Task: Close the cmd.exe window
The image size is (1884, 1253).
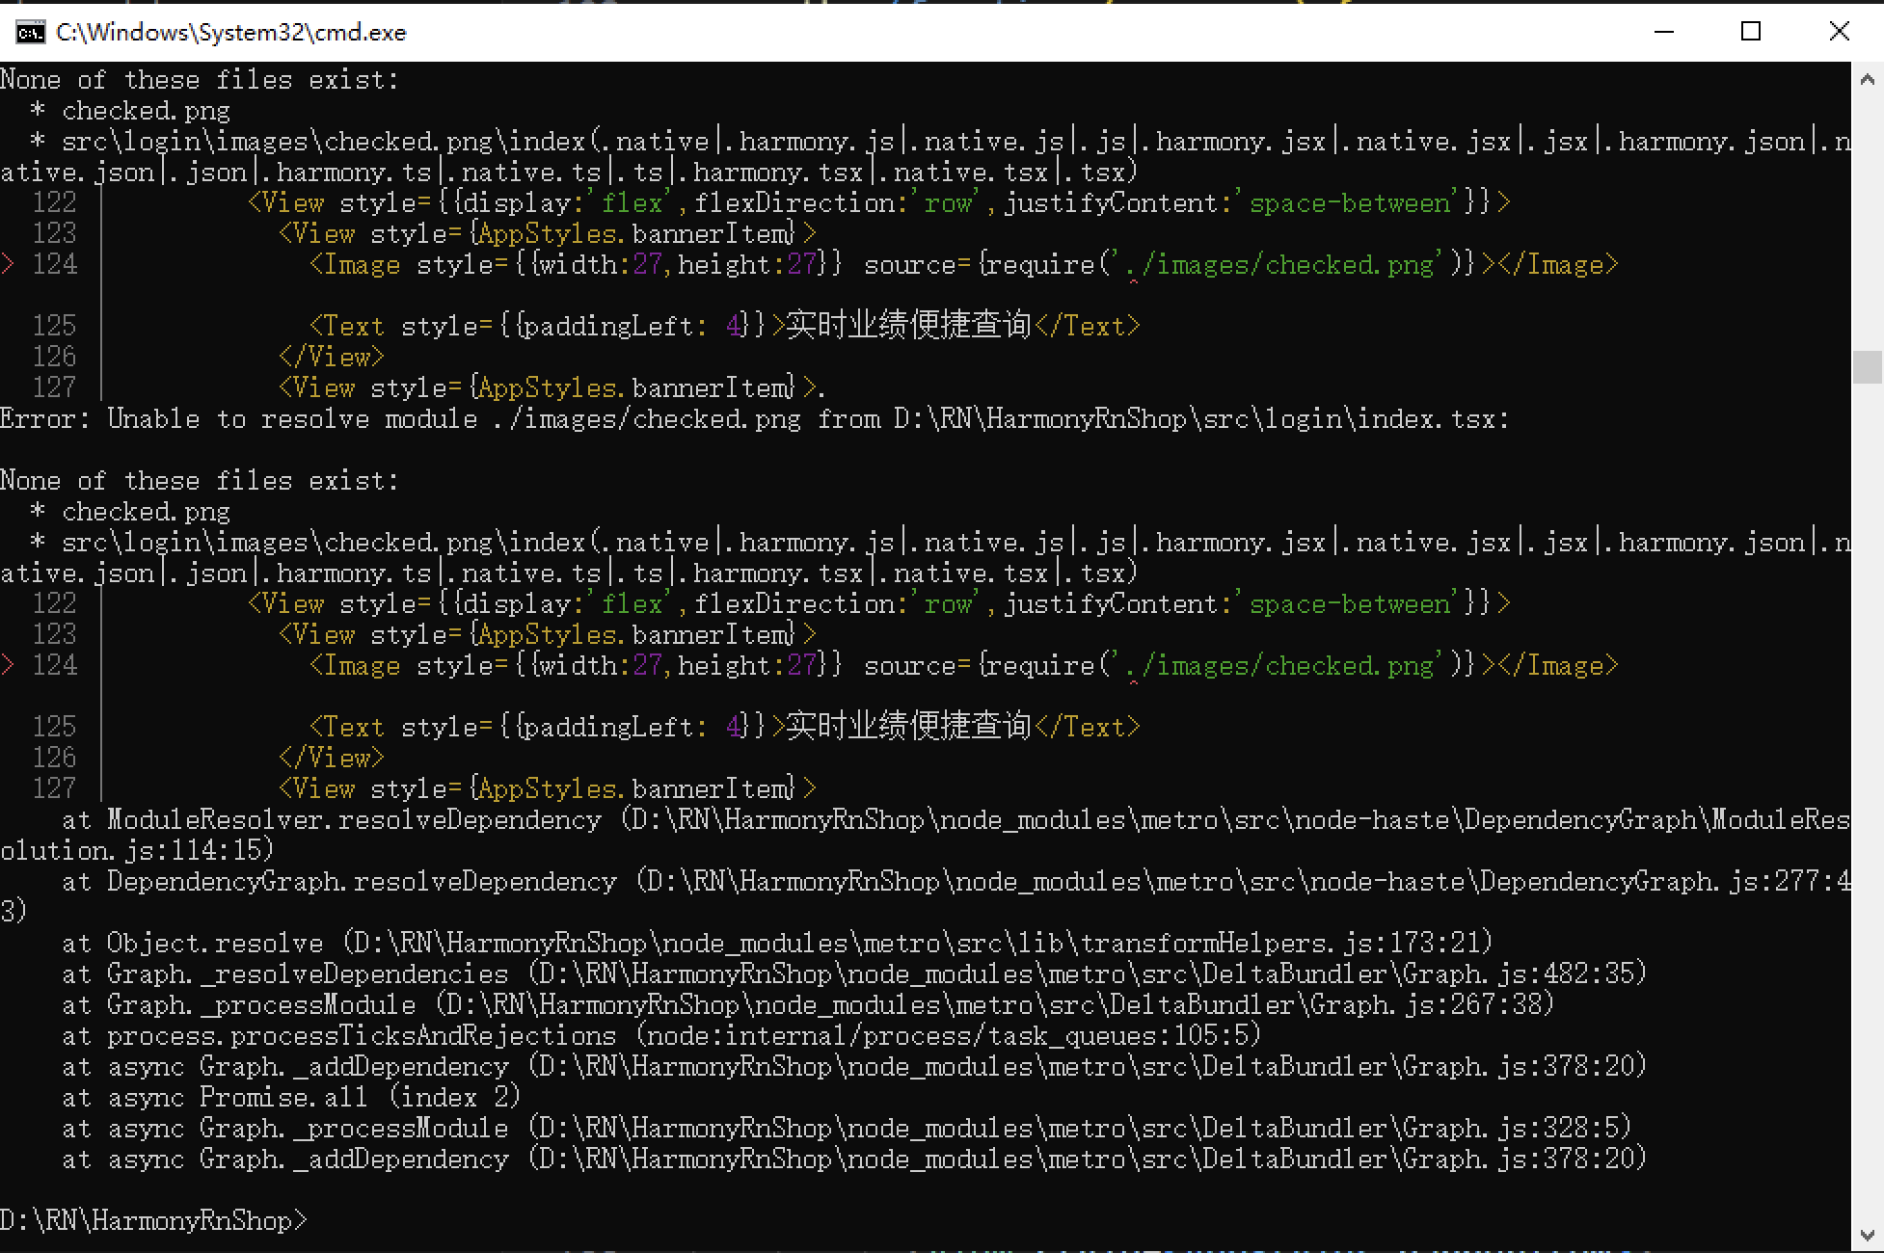Action: (1839, 32)
